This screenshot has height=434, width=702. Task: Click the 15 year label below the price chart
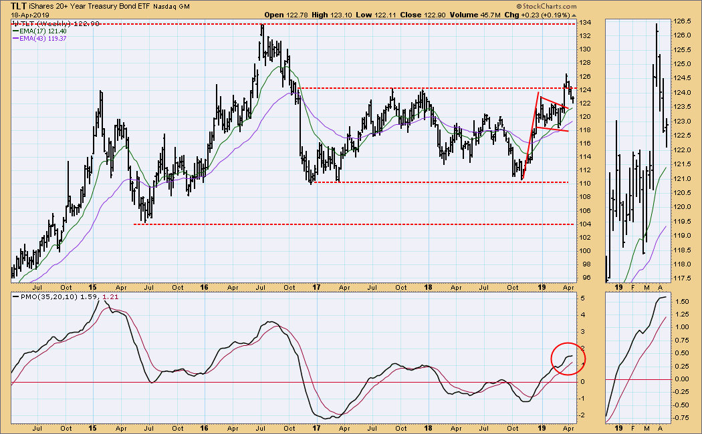coord(92,287)
